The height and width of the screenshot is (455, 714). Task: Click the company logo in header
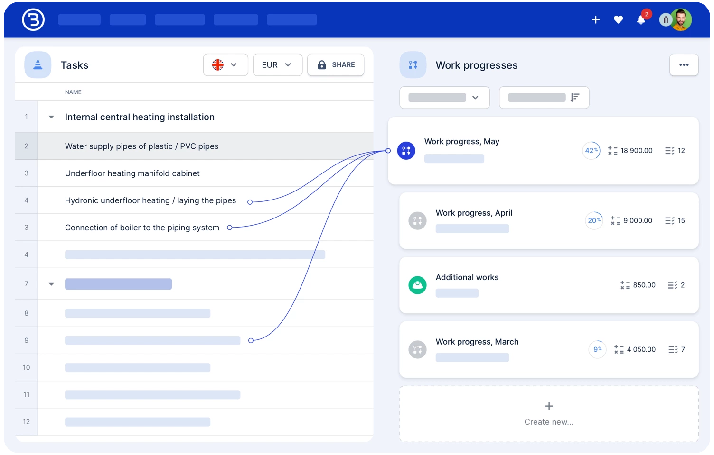[x=33, y=20]
